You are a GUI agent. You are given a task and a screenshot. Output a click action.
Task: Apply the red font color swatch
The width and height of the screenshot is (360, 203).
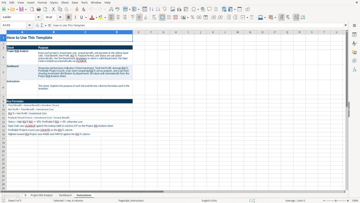point(92,17)
